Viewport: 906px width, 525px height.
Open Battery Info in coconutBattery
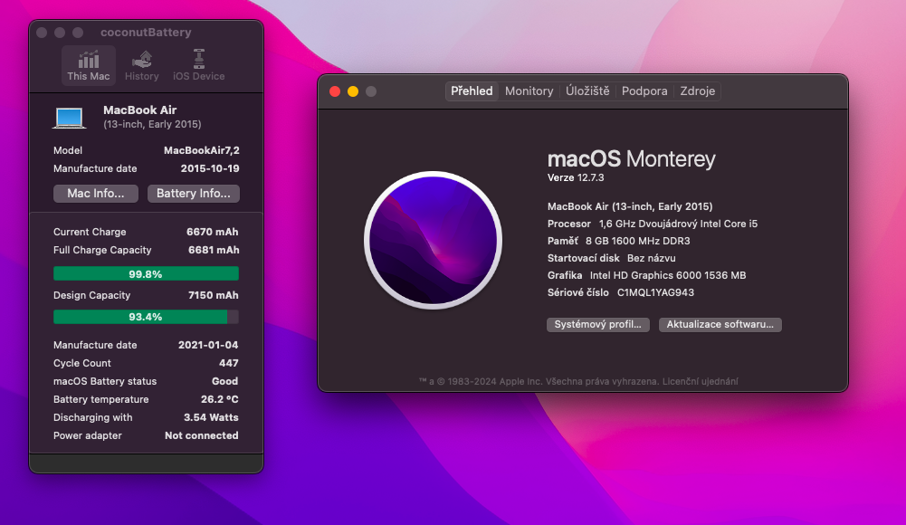194,194
